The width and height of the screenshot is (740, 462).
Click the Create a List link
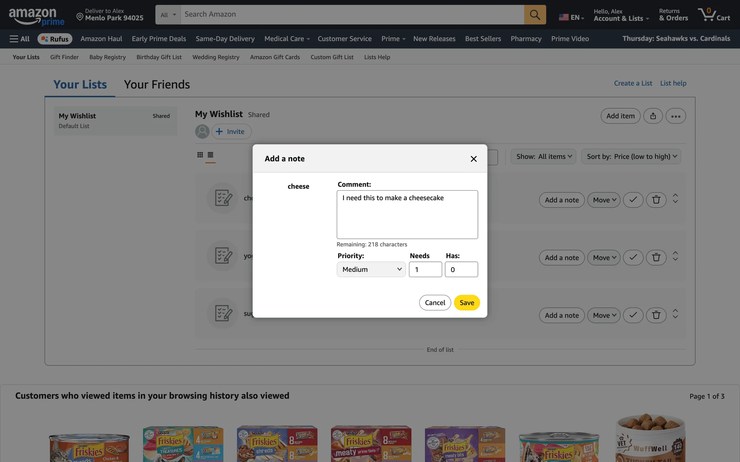point(633,83)
